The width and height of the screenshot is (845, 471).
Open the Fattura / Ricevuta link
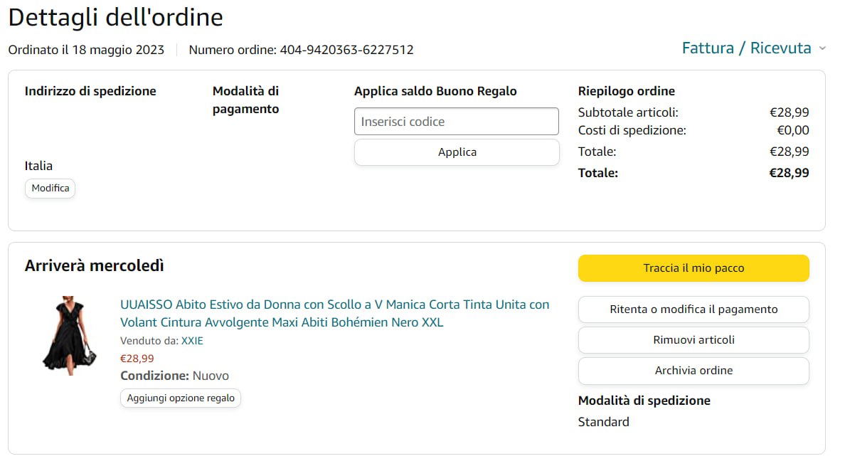[x=746, y=48]
